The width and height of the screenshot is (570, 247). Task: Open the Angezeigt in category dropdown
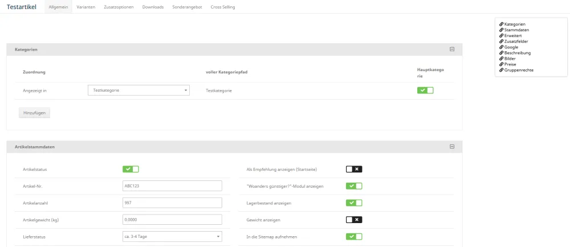[x=139, y=90]
